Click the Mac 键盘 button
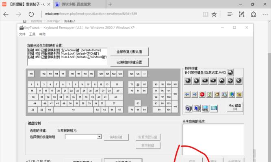This screenshot has height=162, width=271. pos(235,107)
